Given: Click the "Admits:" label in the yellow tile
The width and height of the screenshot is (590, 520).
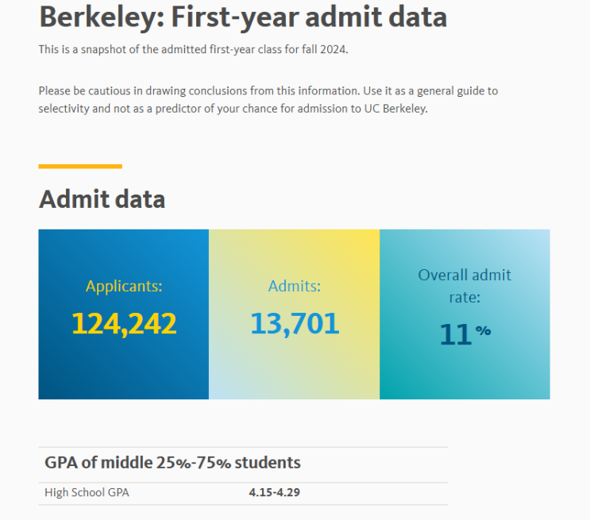Looking at the screenshot, I should [294, 287].
